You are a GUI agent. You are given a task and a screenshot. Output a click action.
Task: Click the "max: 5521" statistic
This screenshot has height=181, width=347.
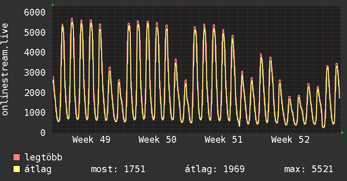pyautogui.click(x=309, y=169)
